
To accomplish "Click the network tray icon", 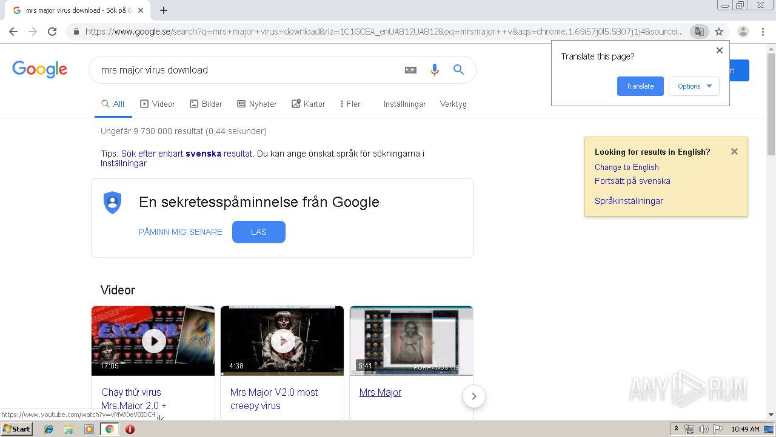I will tap(689, 429).
